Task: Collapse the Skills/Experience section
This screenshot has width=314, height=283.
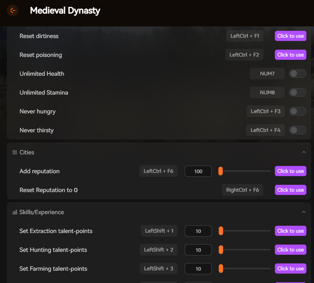Action: click(305, 212)
